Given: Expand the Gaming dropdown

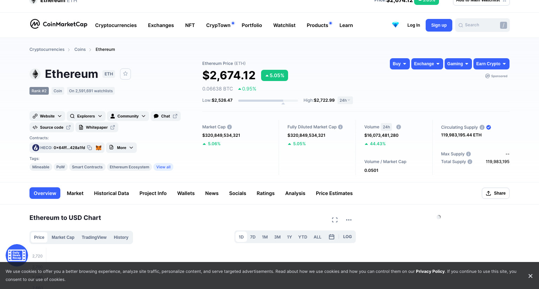Looking at the screenshot, I should (x=458, y=64).
